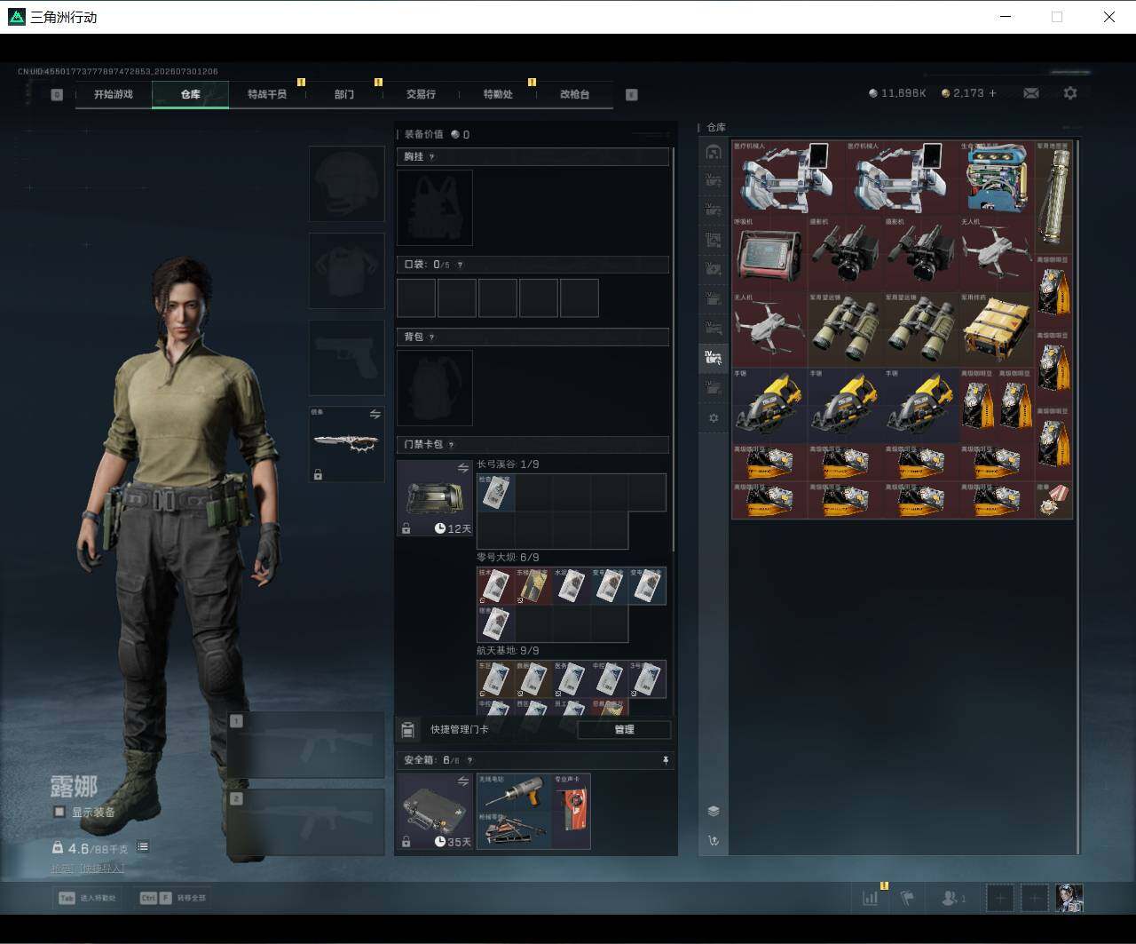Screen dimensions: 1136x944
Task: Click the quick keycard management clipboard icon
Action: coord(407,729)
